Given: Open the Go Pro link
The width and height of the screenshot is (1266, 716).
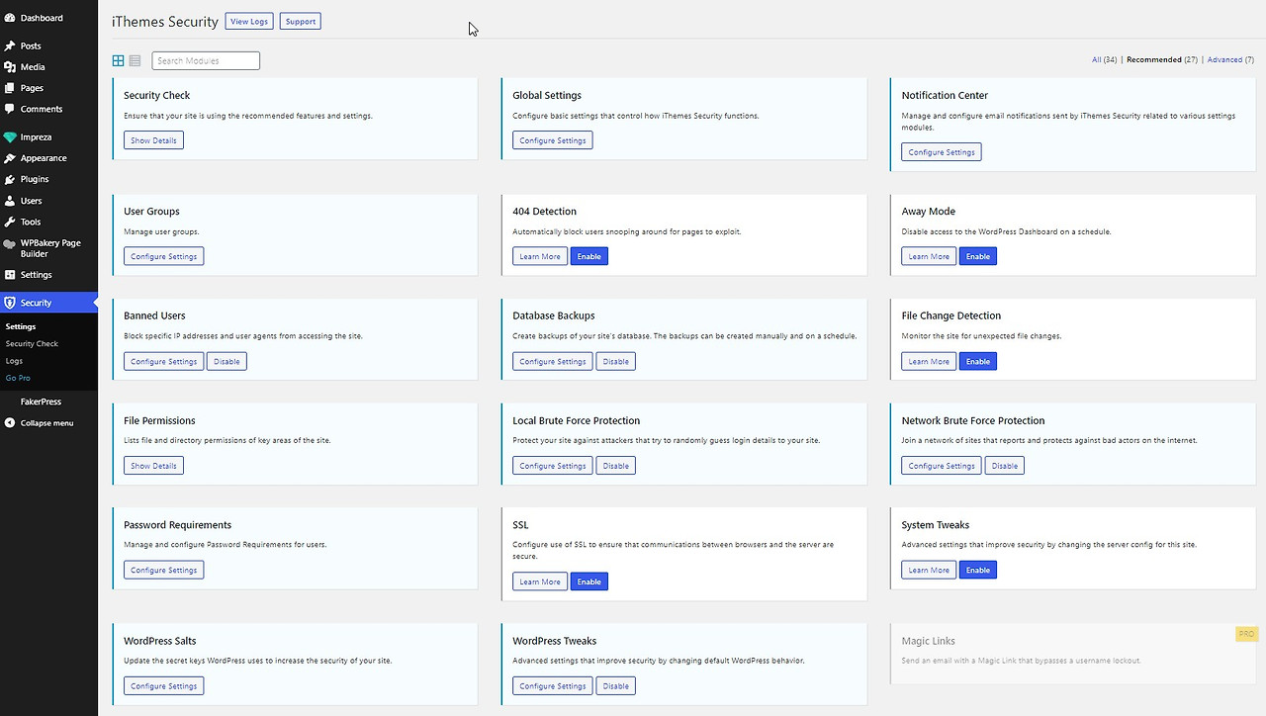Looking at the screenshot, I should click(18, 378).
